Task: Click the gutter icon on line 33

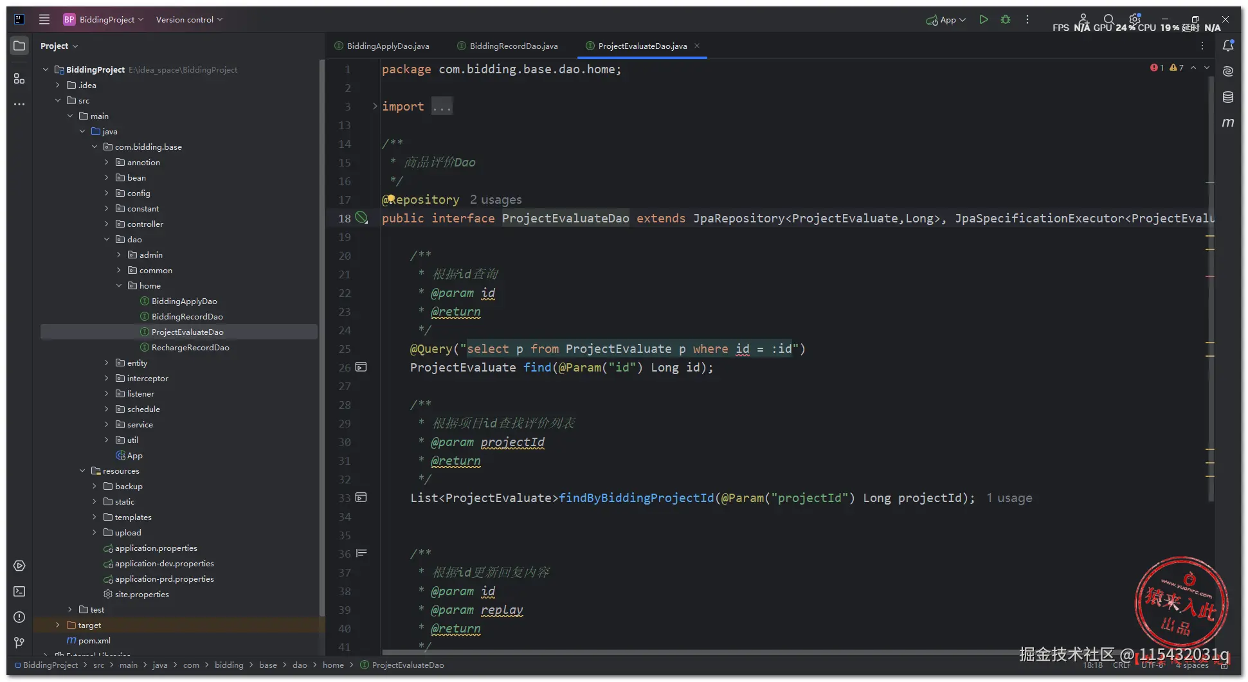Action: click(361, 498)
